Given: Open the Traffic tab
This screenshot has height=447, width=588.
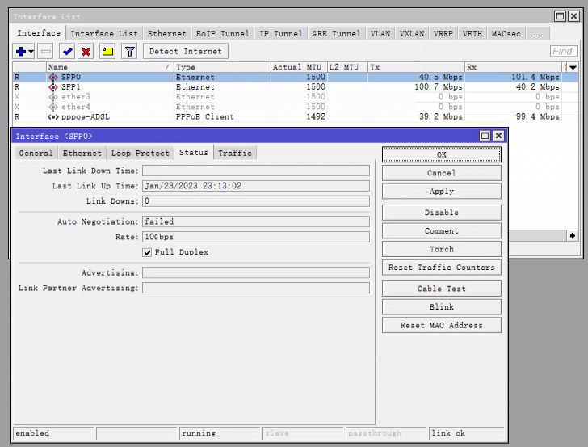Looking at the screenshot, I should (x=235, y=153).
